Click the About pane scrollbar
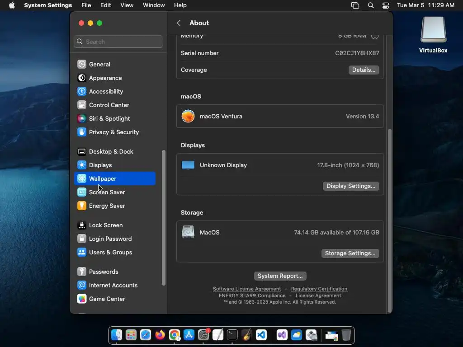The width and height of the screenshot is (463, 347). 390,220
